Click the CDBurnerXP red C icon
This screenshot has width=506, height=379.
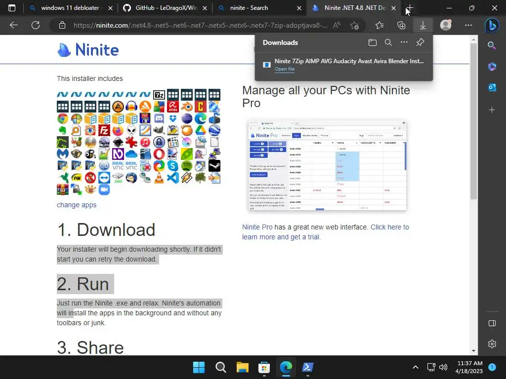pos(201,107)
